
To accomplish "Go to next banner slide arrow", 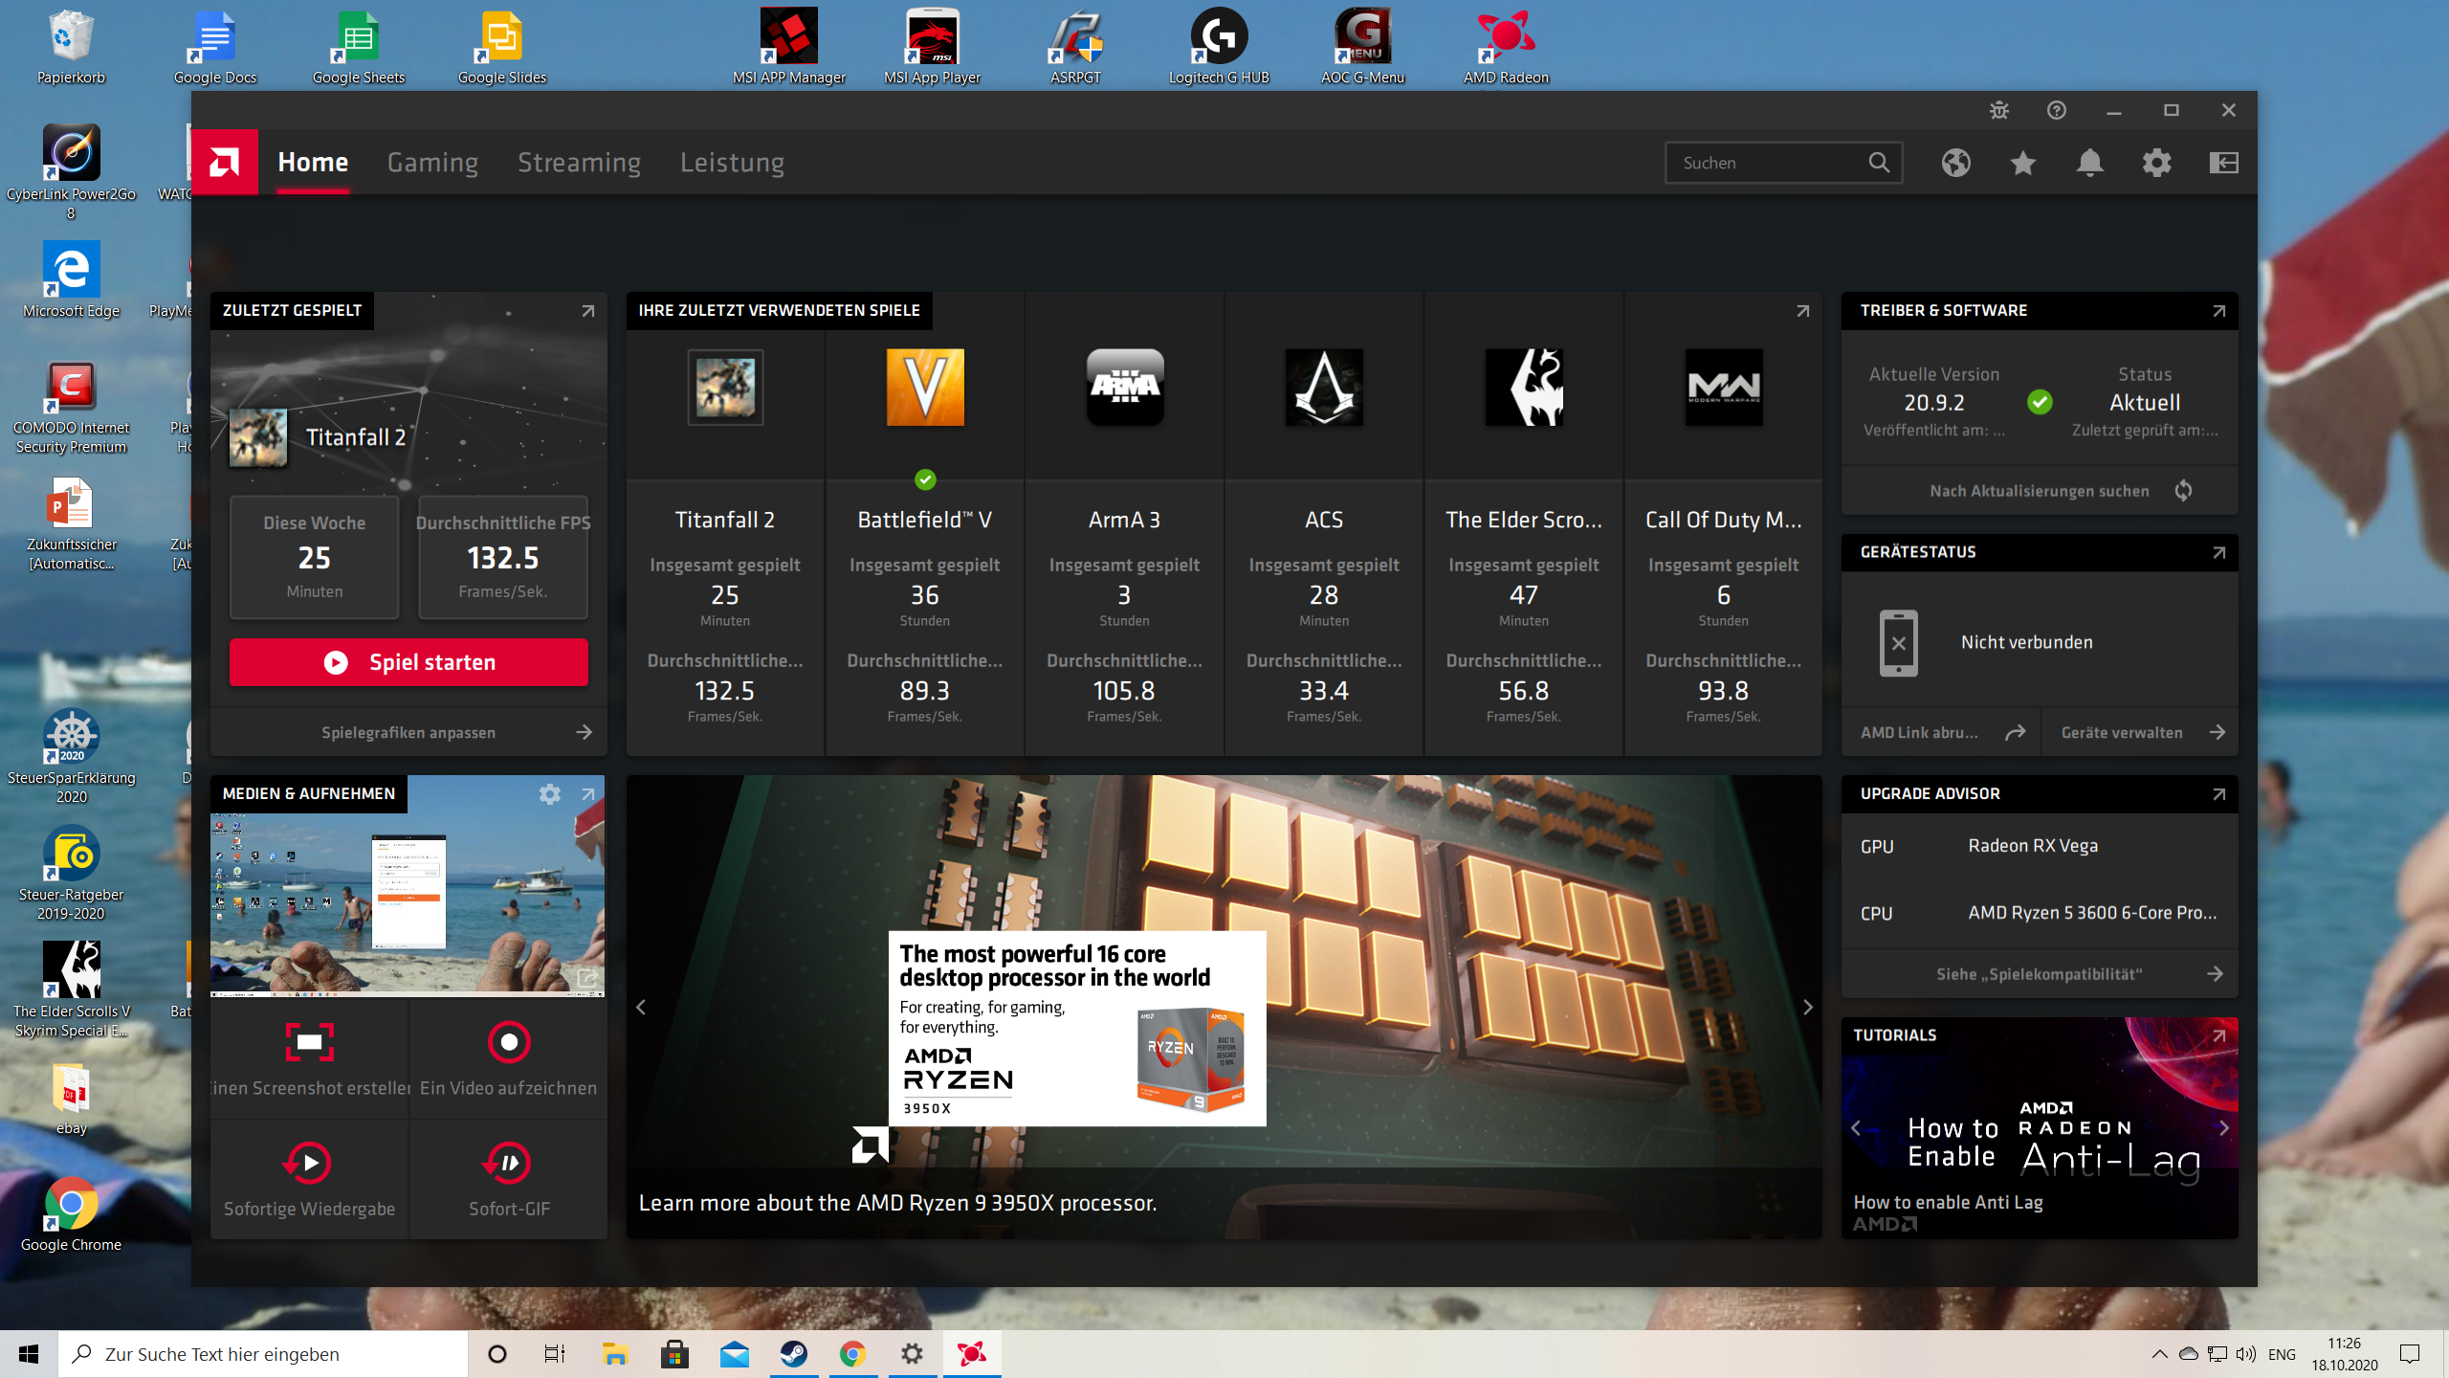I will (x=1807, y=1007).
